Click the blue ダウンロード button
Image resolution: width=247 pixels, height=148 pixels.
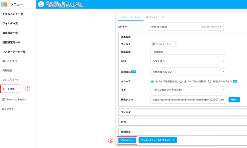coord(127,140)
